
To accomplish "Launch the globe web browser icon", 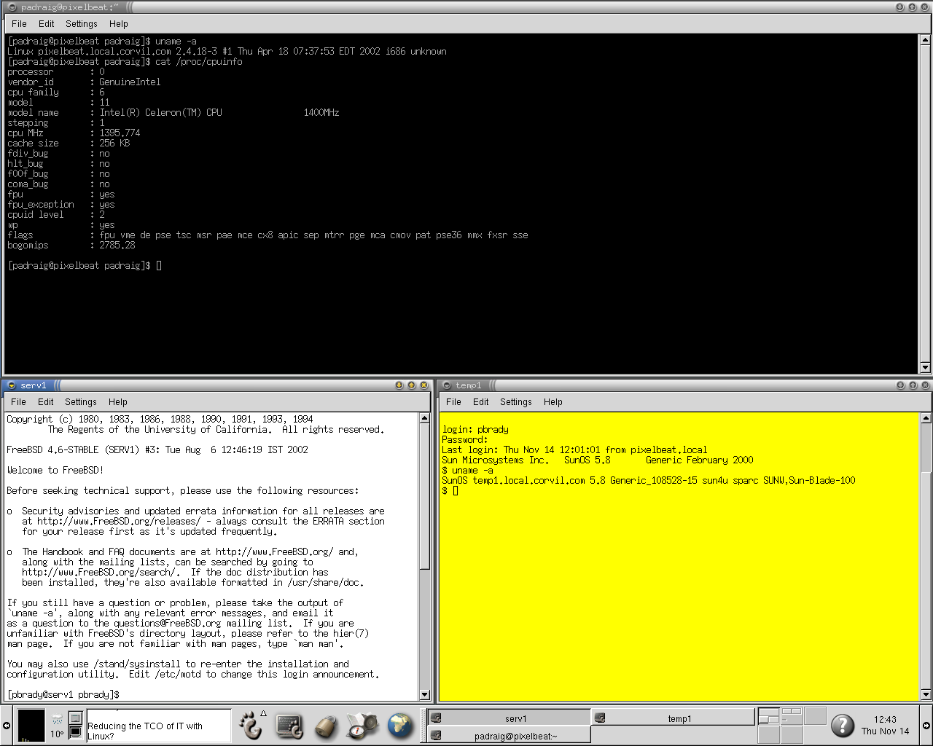I will (x=400, y=726).
